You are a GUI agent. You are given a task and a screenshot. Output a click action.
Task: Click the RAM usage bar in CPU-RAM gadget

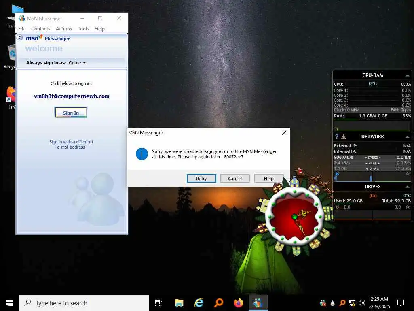click(x=372, y=119)
